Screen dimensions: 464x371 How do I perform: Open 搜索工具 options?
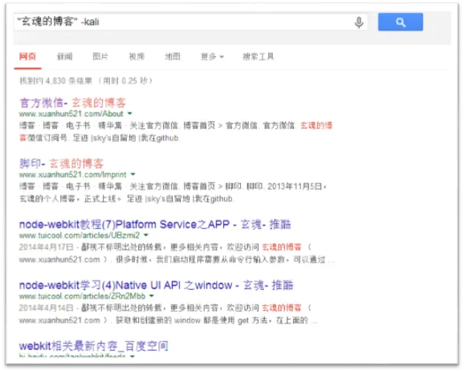pos(258,56)
